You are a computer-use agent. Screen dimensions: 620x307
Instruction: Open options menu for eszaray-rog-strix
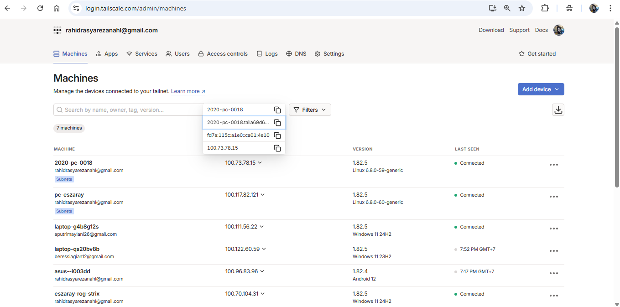tap(554, 296)
